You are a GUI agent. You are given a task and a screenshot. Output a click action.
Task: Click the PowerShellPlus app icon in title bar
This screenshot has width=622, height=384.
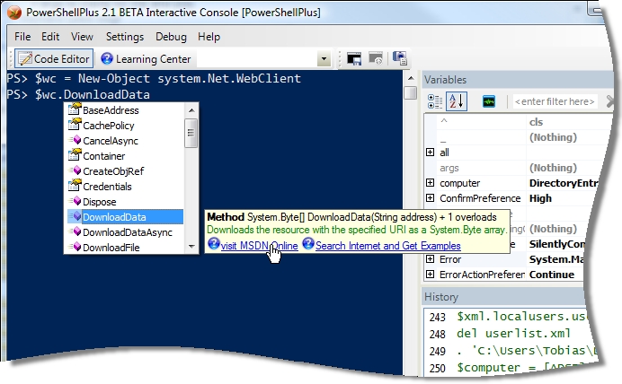(14, 13)
